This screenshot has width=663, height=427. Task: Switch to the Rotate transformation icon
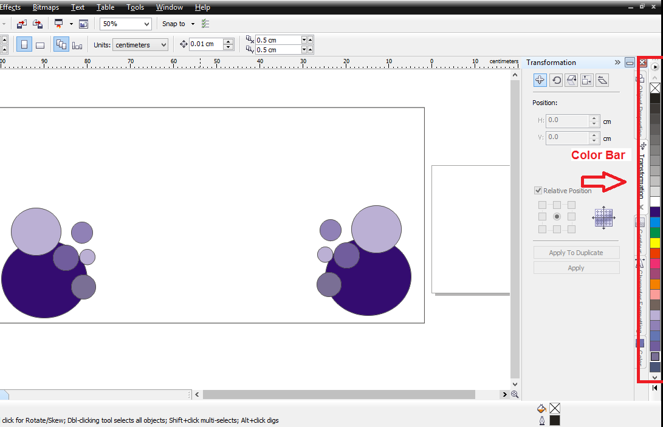click(x=555, y=80)
